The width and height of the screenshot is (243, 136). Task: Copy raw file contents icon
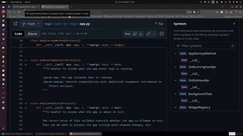(x=135, y=34)
